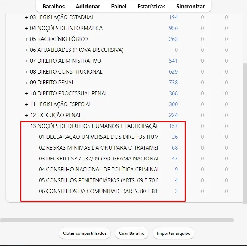Image resolution: width=247 pixels, height=246 pixels.
Task: Expand the 03 LEGISLAÇÃO ESTADUAL deck
Action: coord(26,17)
